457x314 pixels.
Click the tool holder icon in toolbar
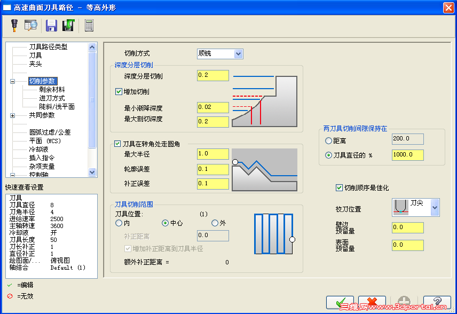14,25
